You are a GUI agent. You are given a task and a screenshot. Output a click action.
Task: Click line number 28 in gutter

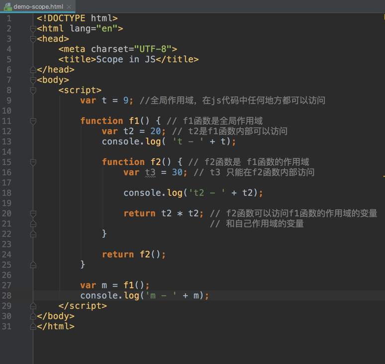click(6, 295)
